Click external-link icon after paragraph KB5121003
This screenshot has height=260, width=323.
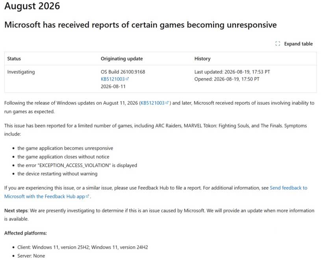pos(167,103)
